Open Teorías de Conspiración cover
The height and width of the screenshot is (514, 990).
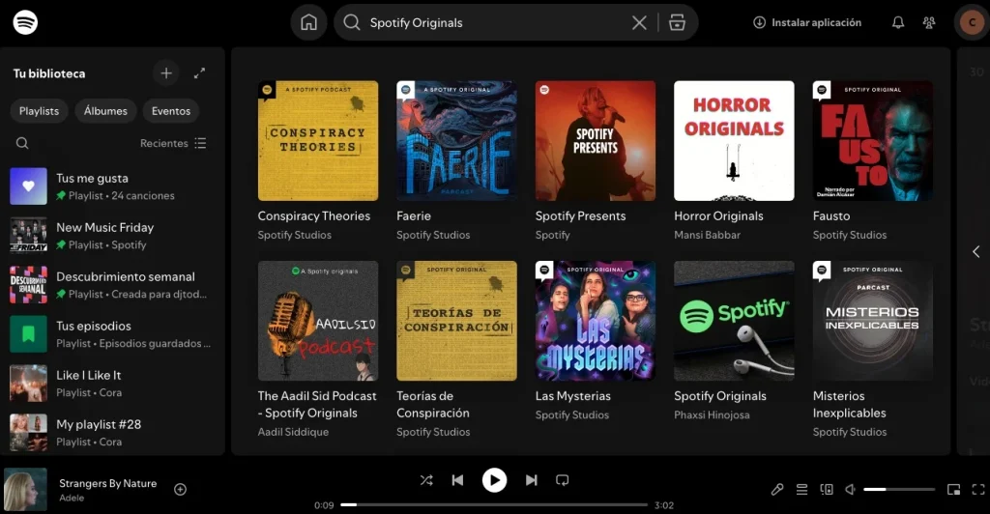coord(456,321)
